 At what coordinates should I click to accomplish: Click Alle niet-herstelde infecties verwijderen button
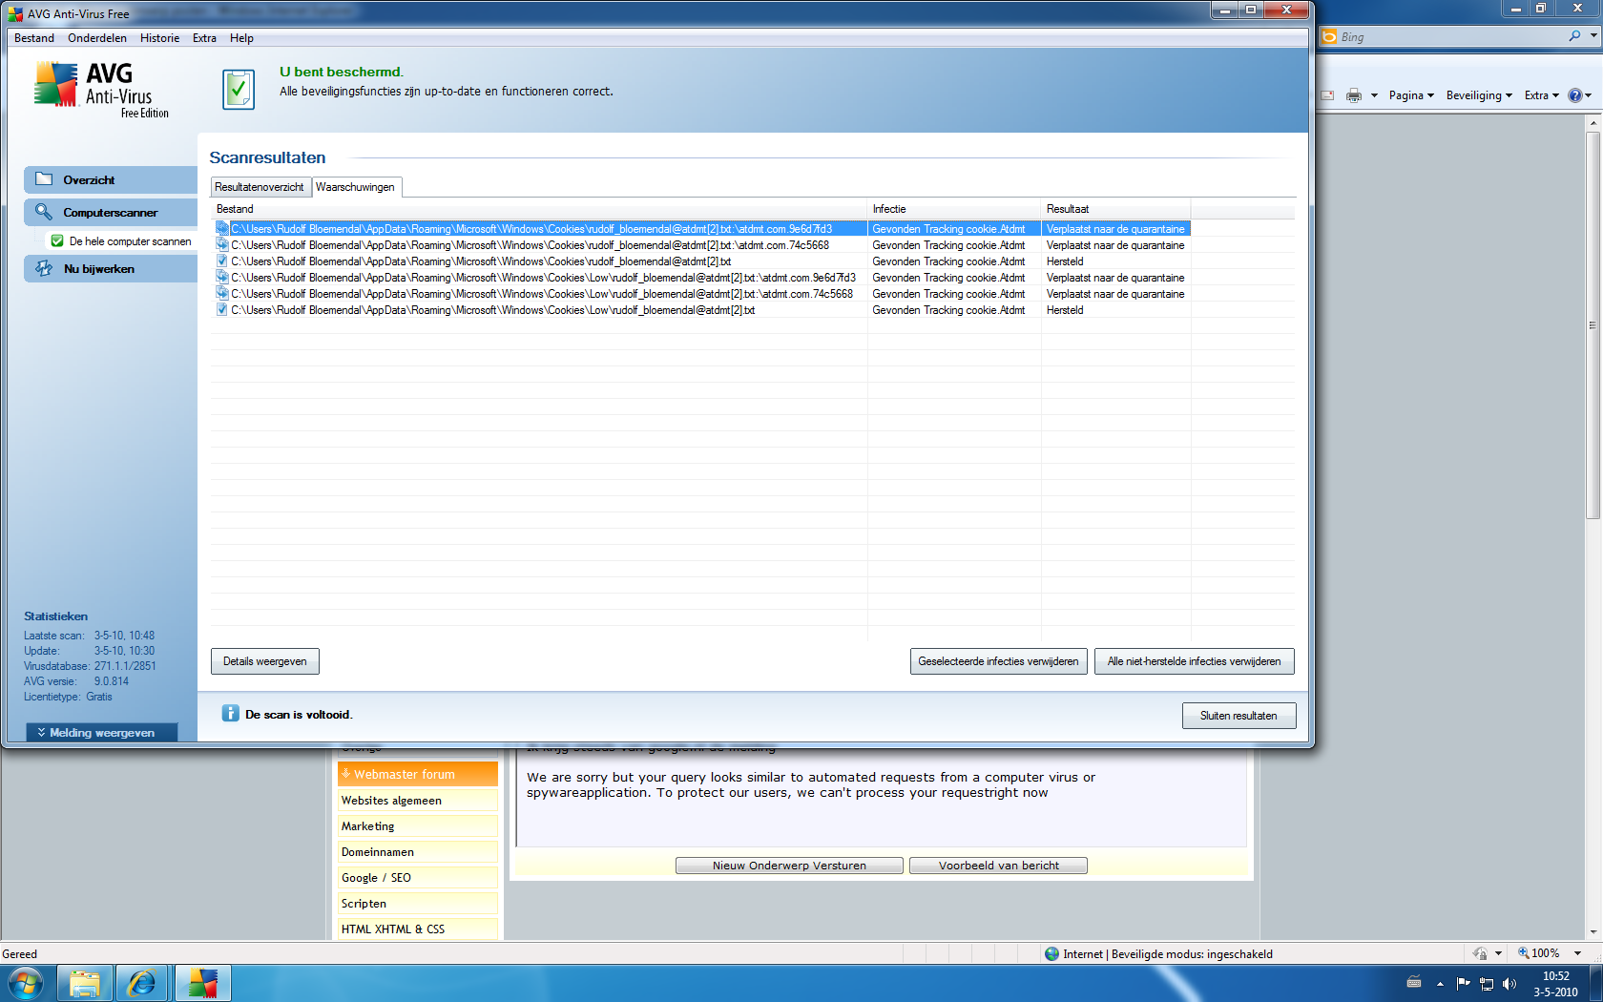pos(1195,661)
